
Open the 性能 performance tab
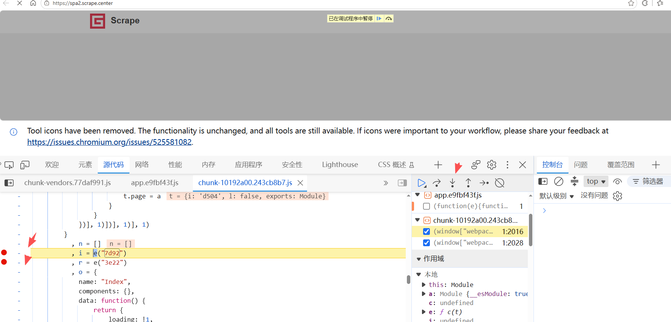[x=175, y=165]
